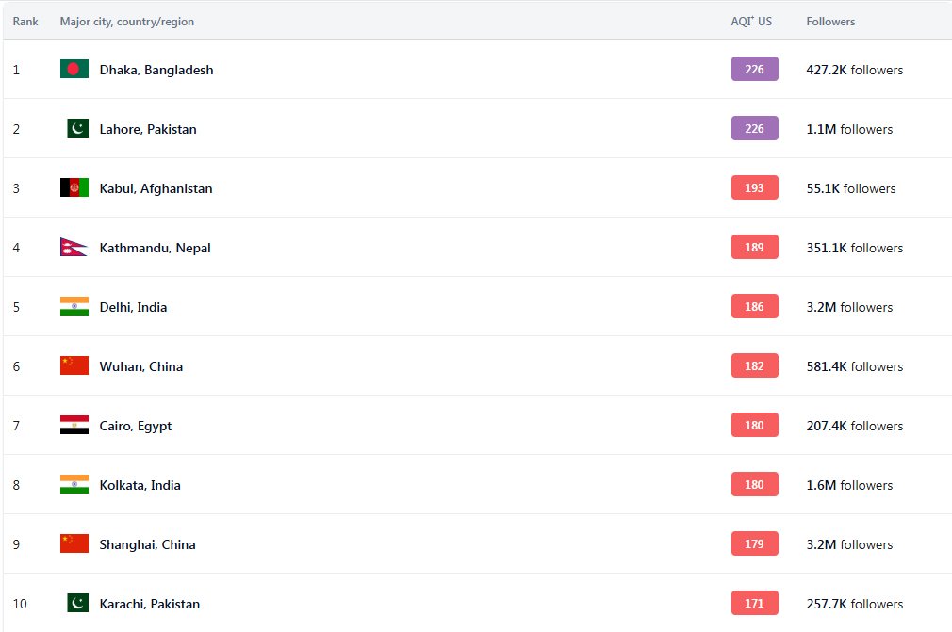Click the Egypt flag icon beside Cairo
Image resolution: width=952 pixels, height=632 pixels.
pyautogui.click(x=74, y=426)
